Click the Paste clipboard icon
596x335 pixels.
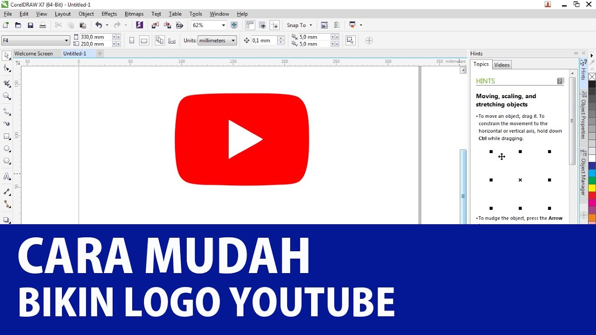pos(83,25)
